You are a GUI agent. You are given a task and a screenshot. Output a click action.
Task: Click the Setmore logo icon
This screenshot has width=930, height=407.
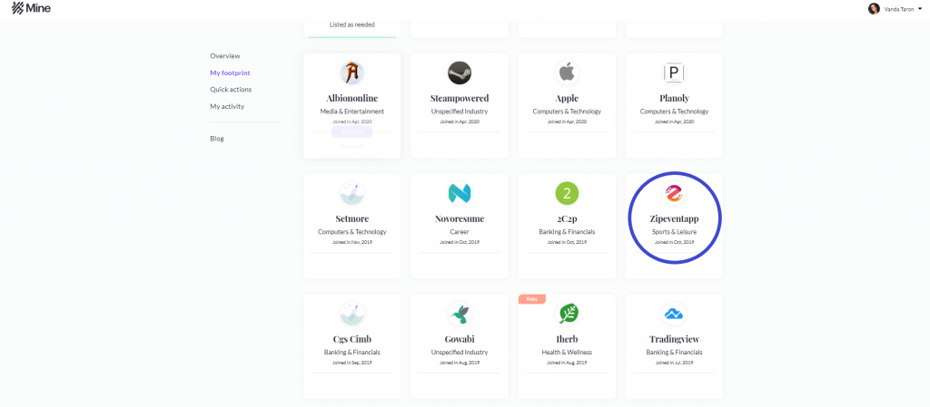pos(352,193)
